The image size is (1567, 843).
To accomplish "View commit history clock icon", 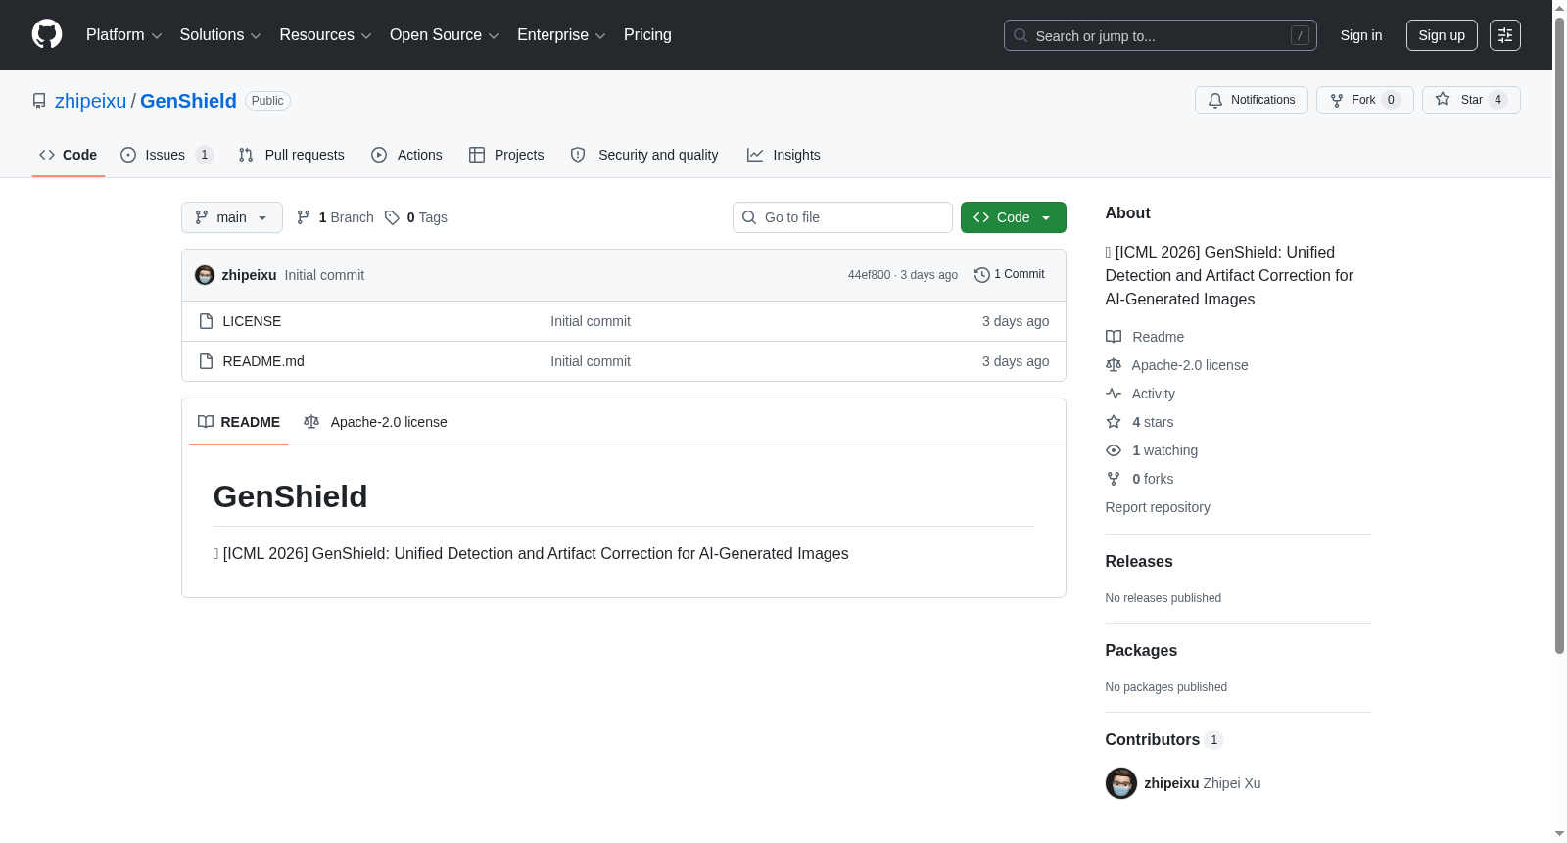I will click(981, 275).
